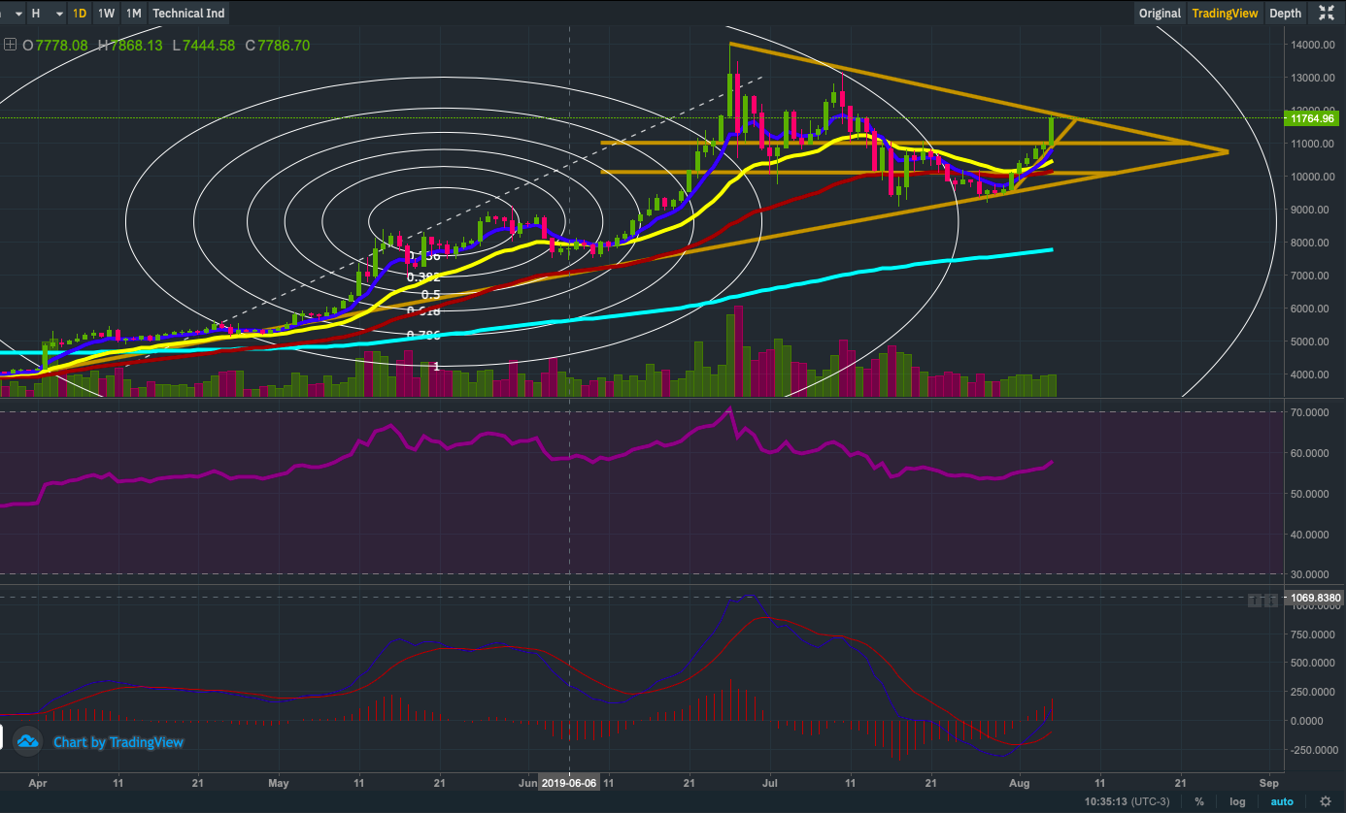This screenshot has height=813, width=1346.
Task: Open the Chart by TradingView link
Action: pos(118,742)
